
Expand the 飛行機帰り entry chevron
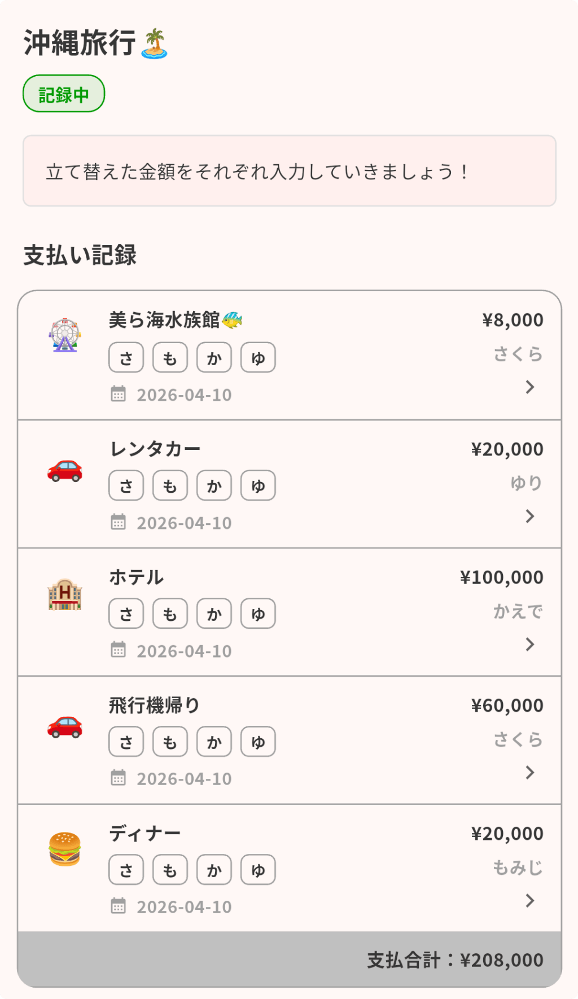pos(529,772)
